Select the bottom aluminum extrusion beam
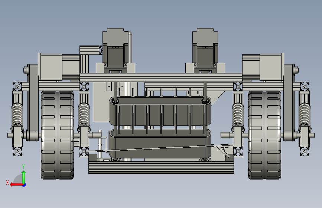322x208 pixels. tap(161, 167)
